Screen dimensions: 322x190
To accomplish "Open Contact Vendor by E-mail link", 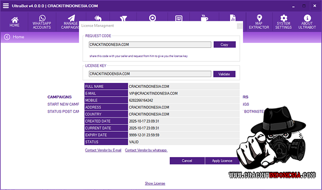I will (103, 150).
